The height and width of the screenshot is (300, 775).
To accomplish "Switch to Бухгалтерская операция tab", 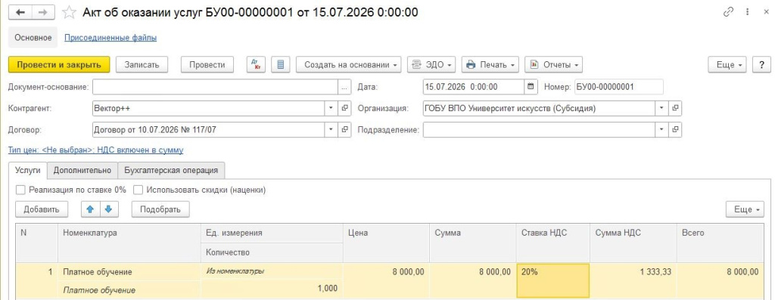I will point(171,170).
